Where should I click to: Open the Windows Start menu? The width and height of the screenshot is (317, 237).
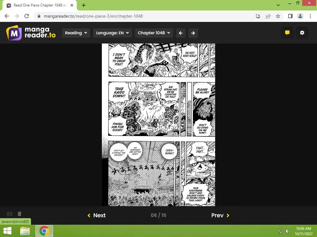[x=7, y=231]
